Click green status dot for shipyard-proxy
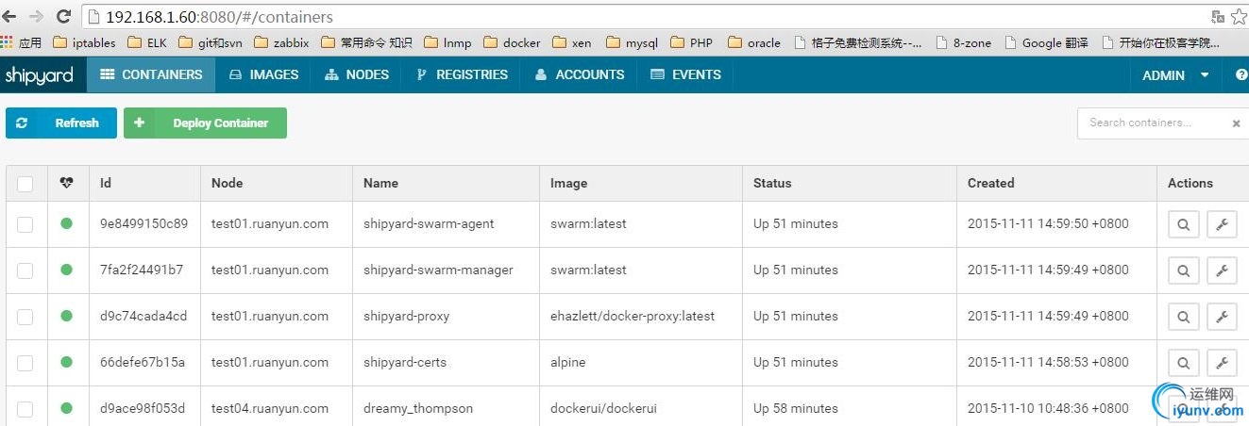 pyautogui.click(x=66, y=316)
